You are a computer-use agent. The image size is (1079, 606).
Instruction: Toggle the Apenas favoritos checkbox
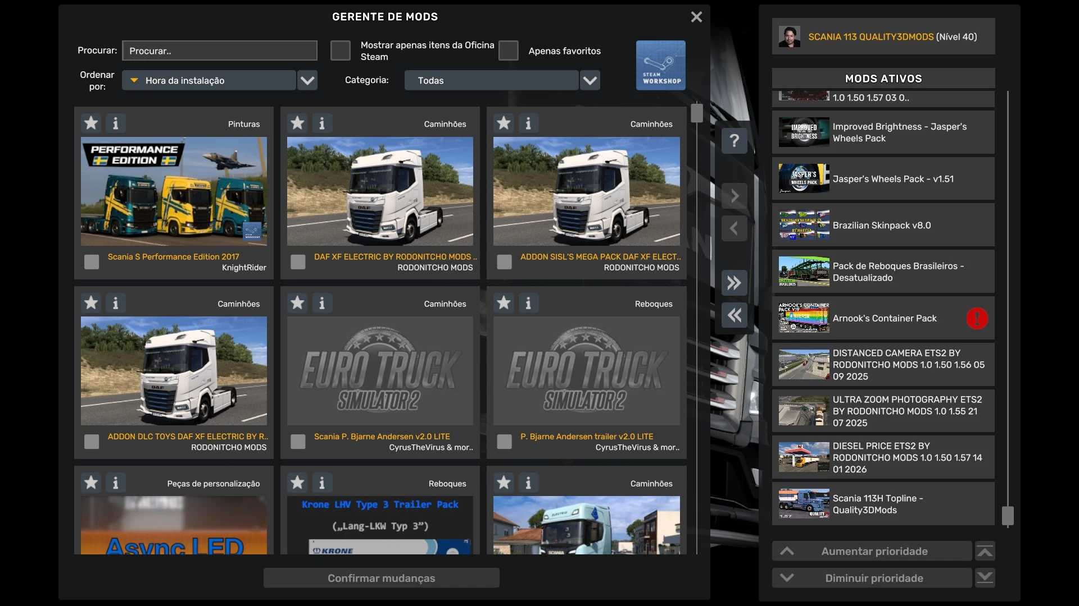tap(508, 50)
